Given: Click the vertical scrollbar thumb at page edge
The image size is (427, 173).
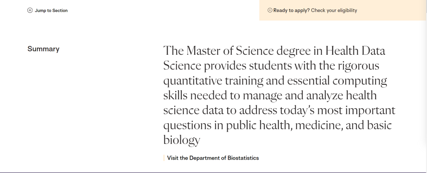Looking at the screenshot, I should coord(426,6).
